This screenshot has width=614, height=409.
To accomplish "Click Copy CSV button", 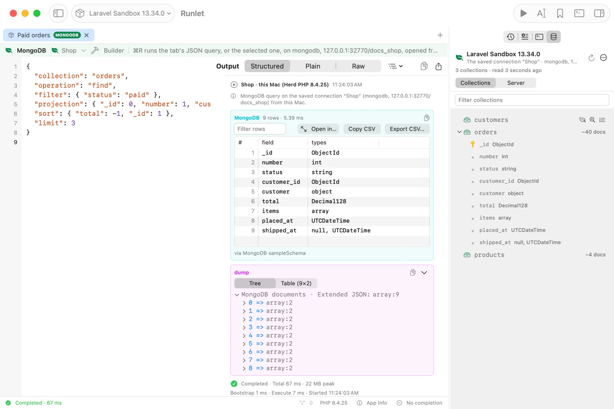I will pos(362,129).
